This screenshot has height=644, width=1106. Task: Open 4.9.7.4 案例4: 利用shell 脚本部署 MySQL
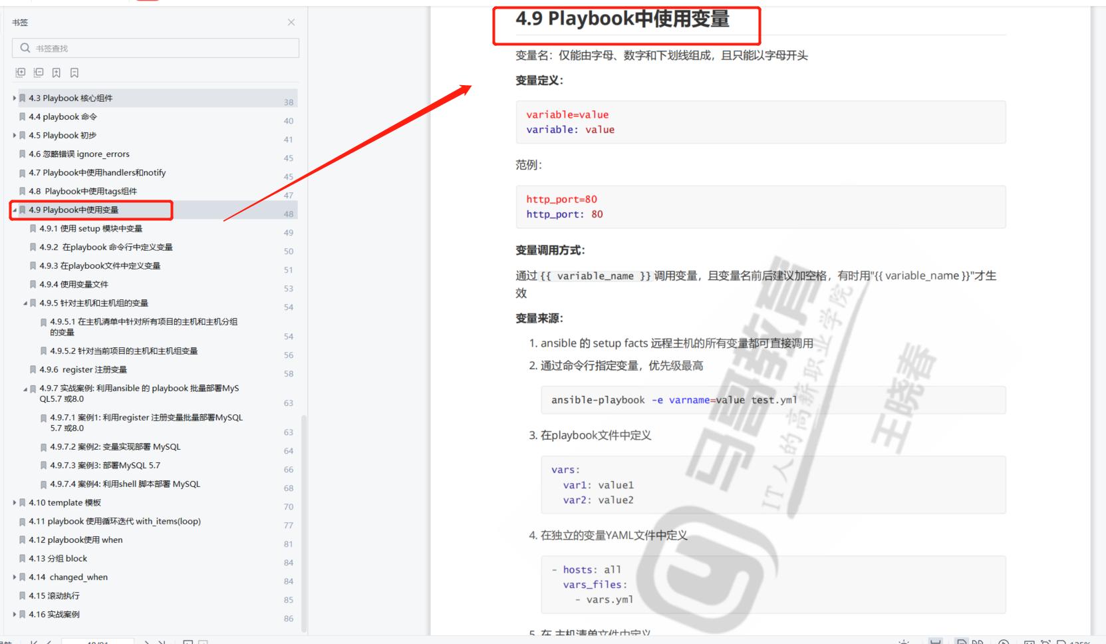coord(125,484)
